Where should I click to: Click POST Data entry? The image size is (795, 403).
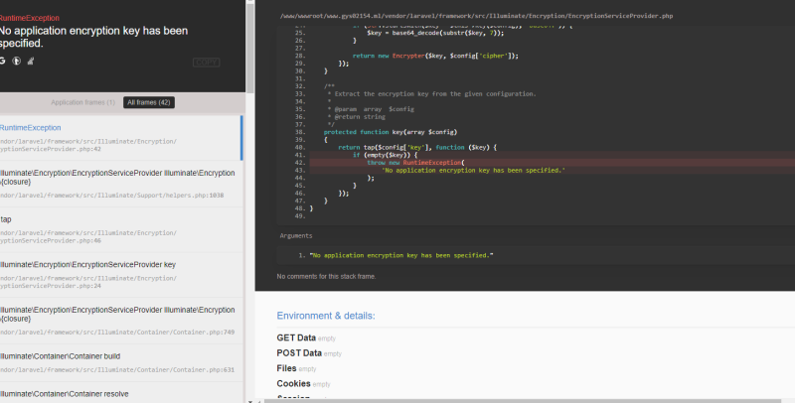309,353
